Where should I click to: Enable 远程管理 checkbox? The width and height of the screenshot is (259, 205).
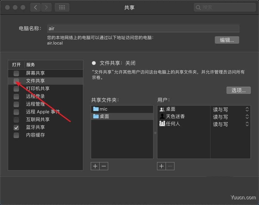16,104
